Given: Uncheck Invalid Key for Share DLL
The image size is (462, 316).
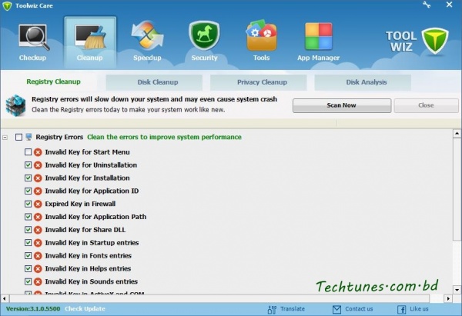Looking at the screenshot, I should click(28, 230).
